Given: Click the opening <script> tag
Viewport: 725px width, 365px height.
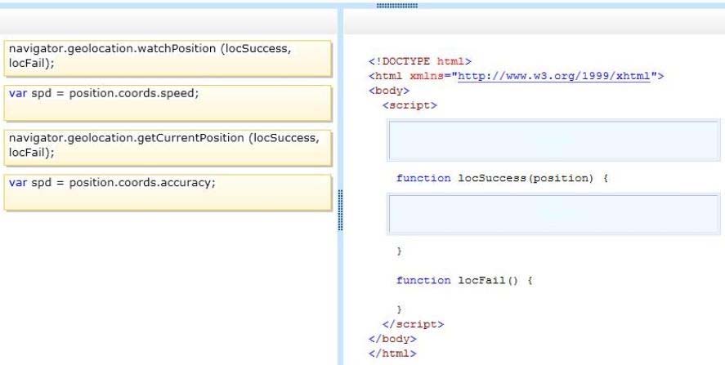Looking at the screenshot, I should point(409,105).
